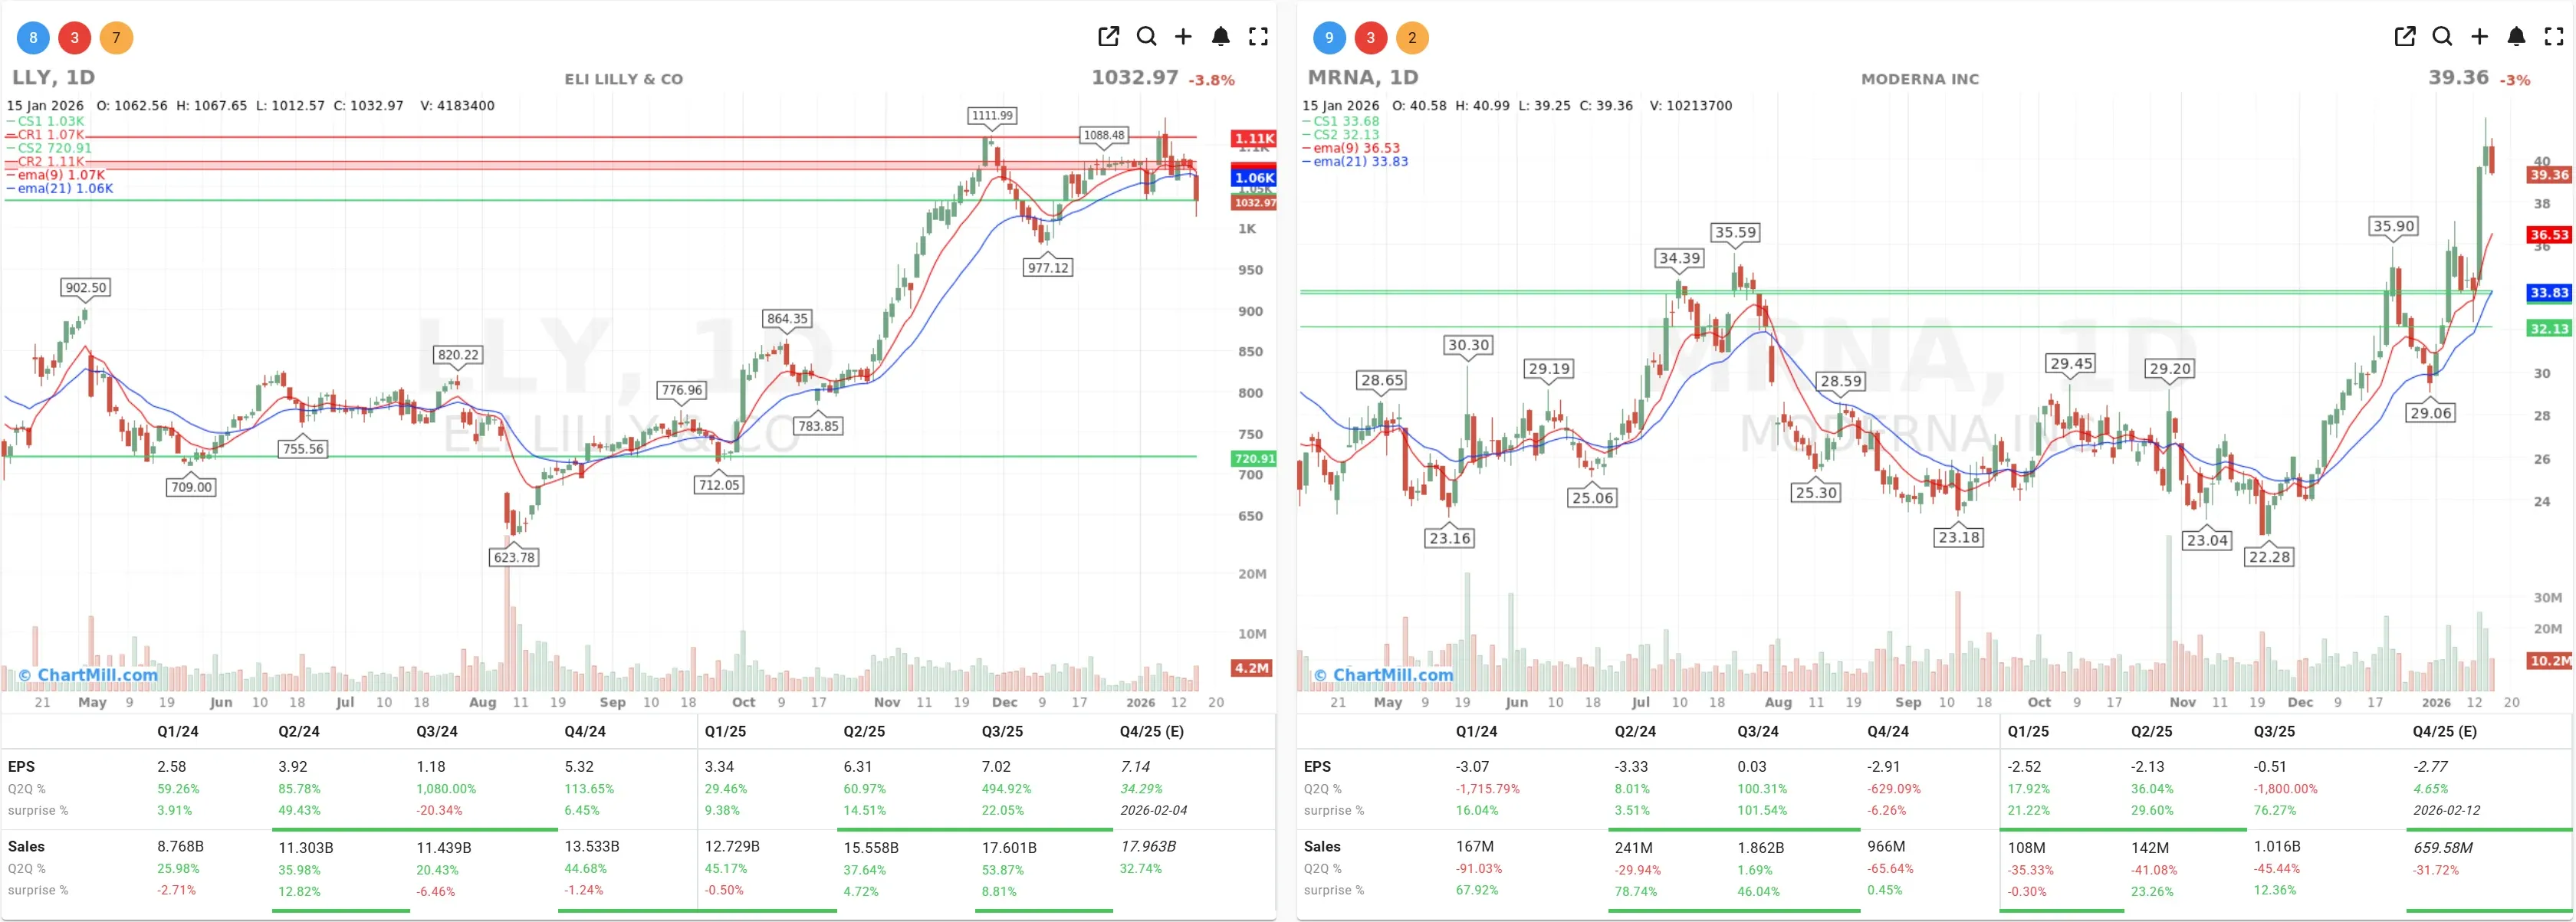Viewport: 2576px width, 922px height.
Task: Select the orange fundamental rating badge 7 for LLY
Action: [116, 37]
